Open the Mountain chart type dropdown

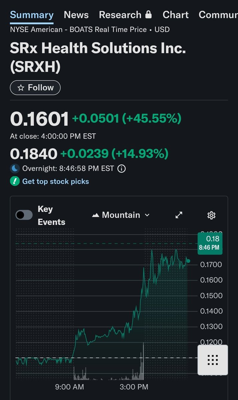point(121,215)
